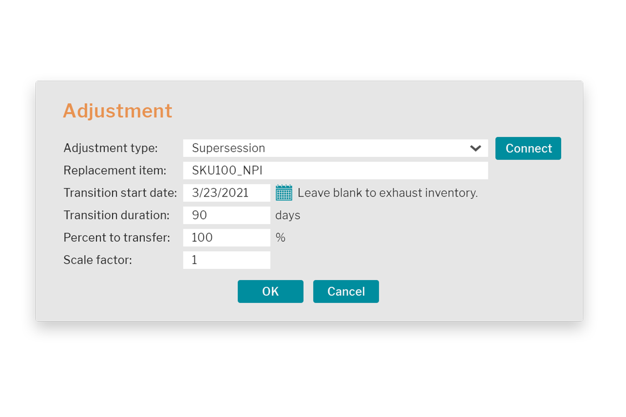
Task: Select the Transition duration input showing 90
Action: [226, 215]
